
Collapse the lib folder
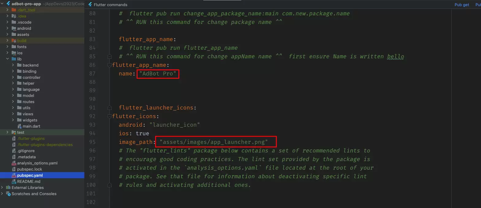7,59
